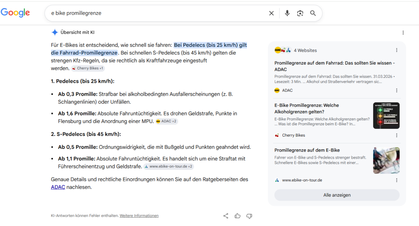Start voice search with microphone icon

pyautogui.click(x=287, y=13)
